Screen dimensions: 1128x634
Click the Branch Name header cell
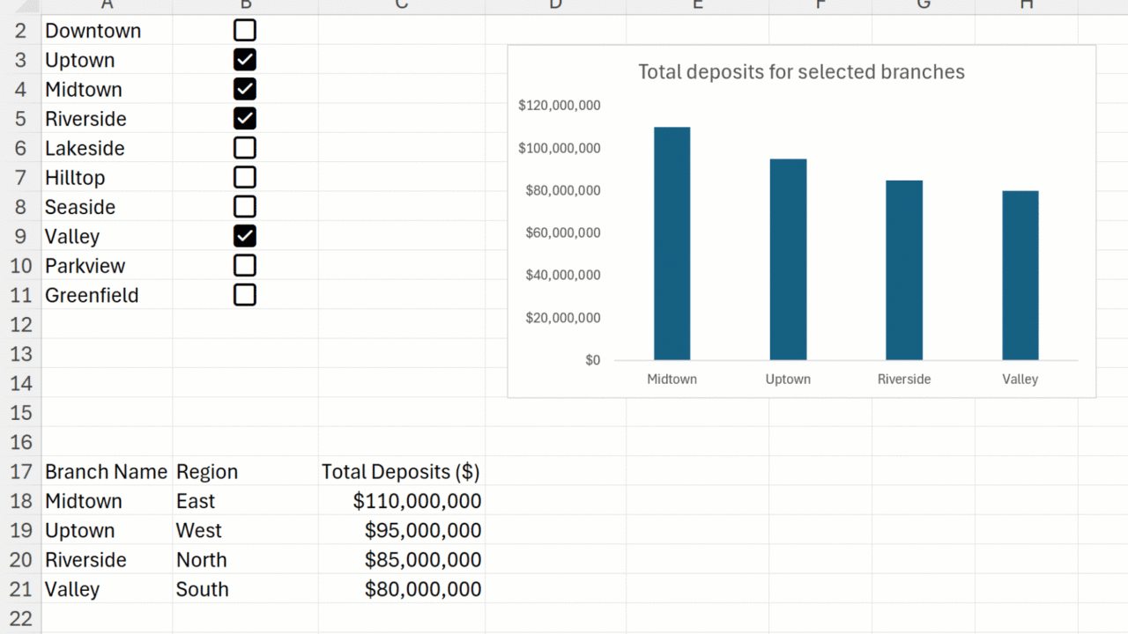coord(106,472)
